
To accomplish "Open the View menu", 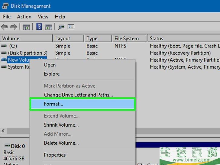I will pyautogui.click(x=43, y=17).
